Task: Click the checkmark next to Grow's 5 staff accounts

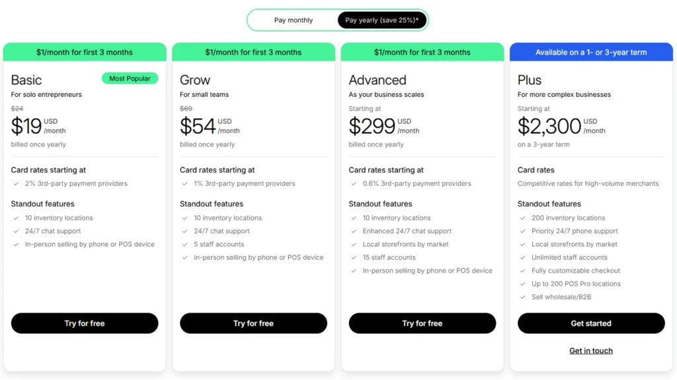Action: 184,244
